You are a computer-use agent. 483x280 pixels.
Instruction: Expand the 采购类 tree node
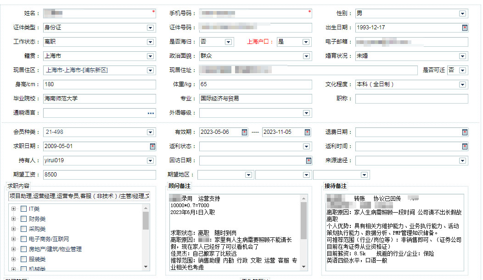coord(14,229)
